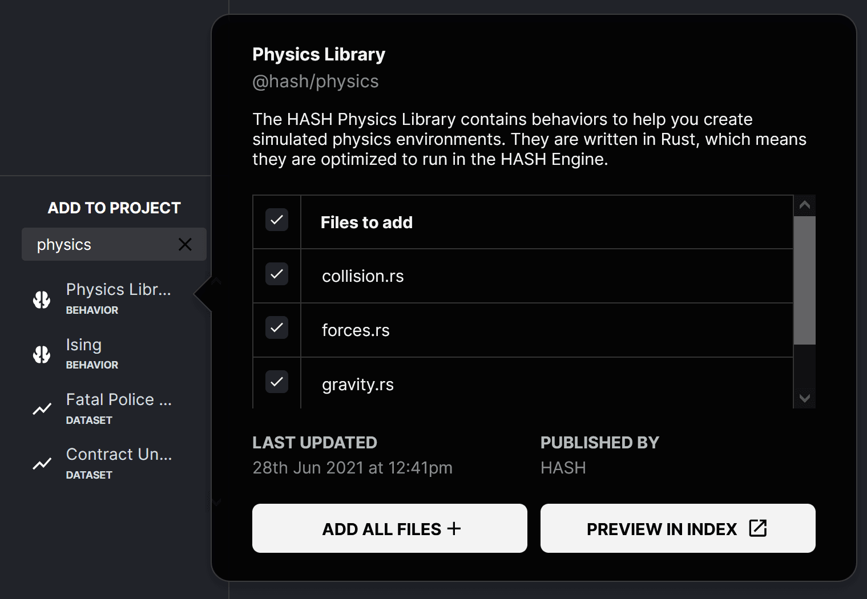Clear the physics search with X icon
Viewport: 867px width, 599px height.
tap(185, 245)
